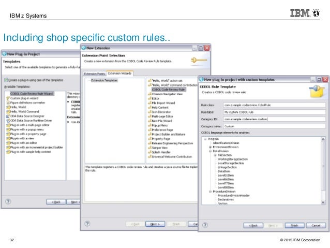Select Release Engineering Perspective entry
The height and width of the screenshot is (248, 330).
(172, 143)
